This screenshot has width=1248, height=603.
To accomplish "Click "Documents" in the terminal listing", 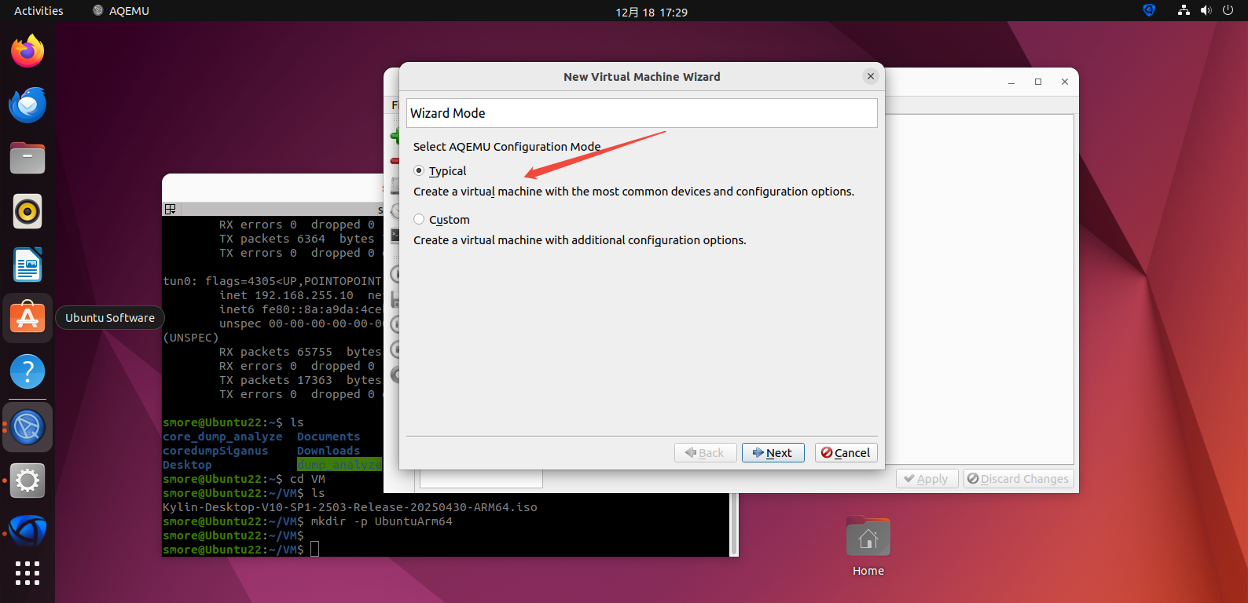I will point(329,437).
